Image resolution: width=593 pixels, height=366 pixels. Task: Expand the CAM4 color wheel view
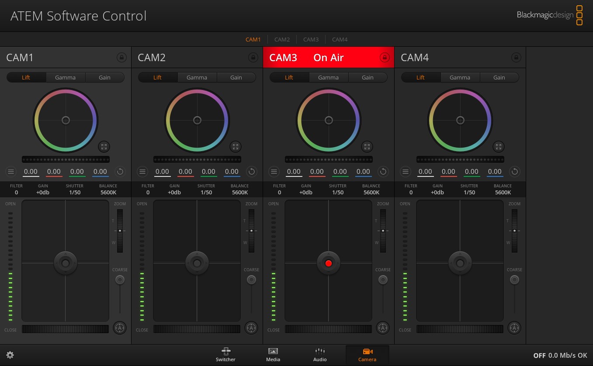499,147
